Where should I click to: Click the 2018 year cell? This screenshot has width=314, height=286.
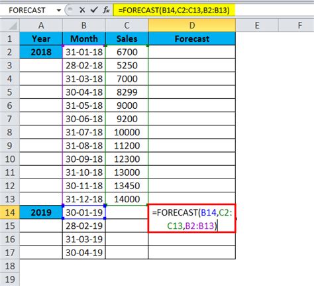(x=41, y=52)
